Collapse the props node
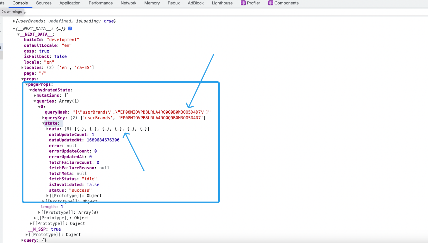The height and width of the screenshot is (243, 428). pos(22,79)
